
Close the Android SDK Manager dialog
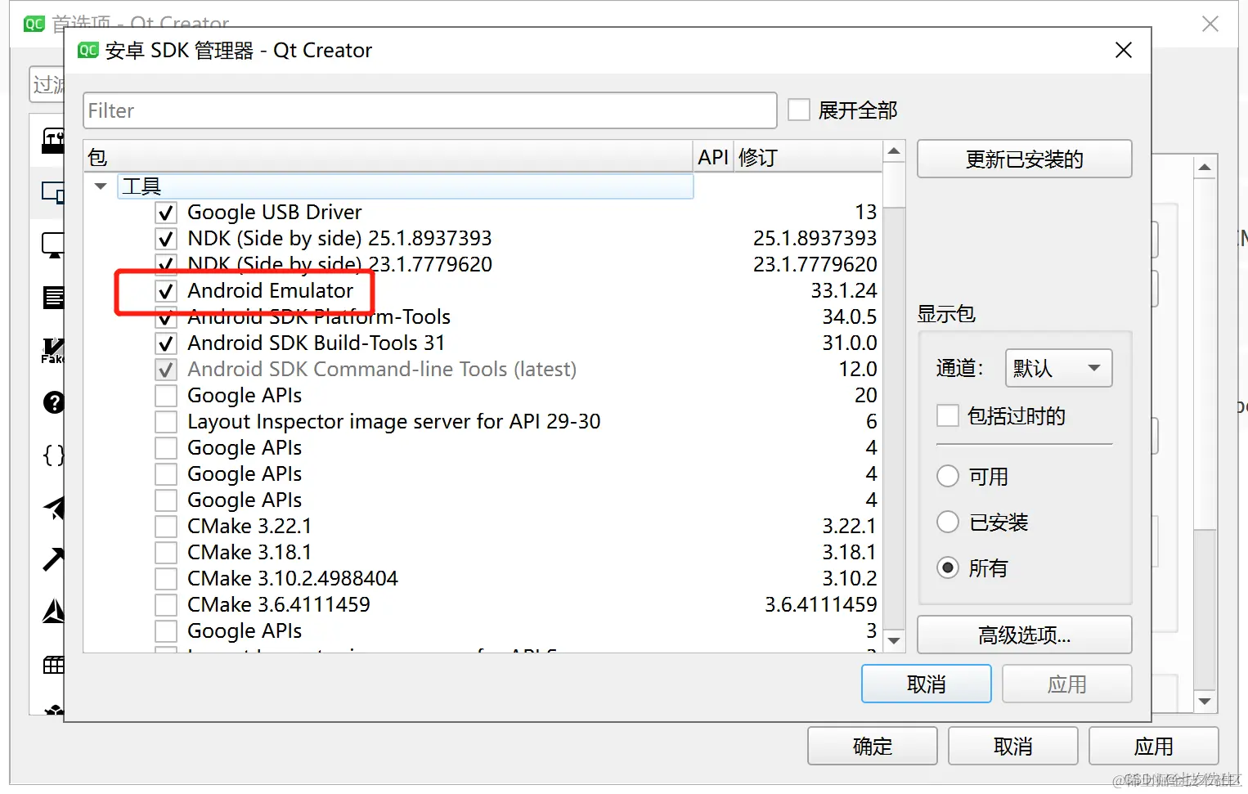click(x=1124, y=50)
